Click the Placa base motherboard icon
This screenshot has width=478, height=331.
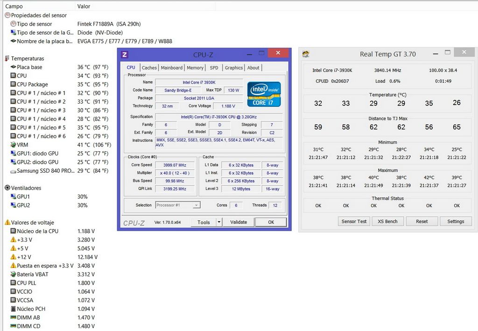click(14, 67)
